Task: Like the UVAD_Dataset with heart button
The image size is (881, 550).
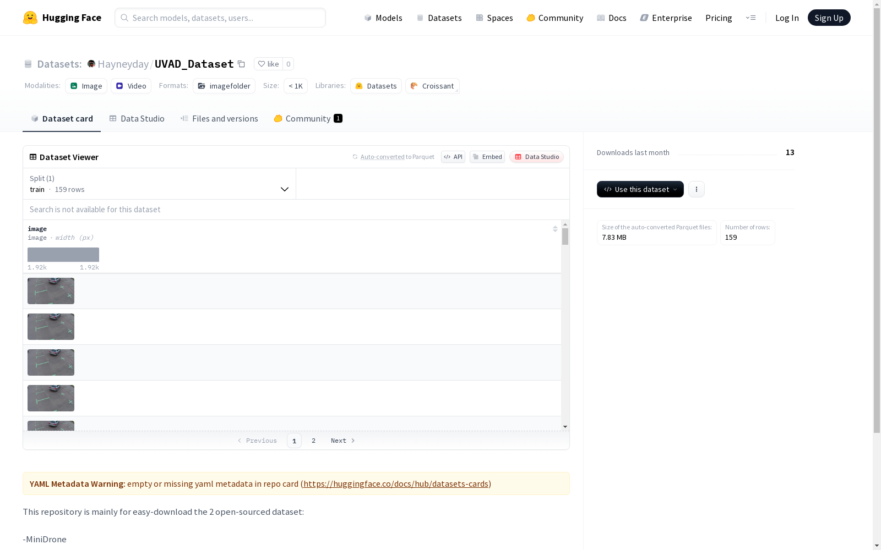Action: [268, 64]
